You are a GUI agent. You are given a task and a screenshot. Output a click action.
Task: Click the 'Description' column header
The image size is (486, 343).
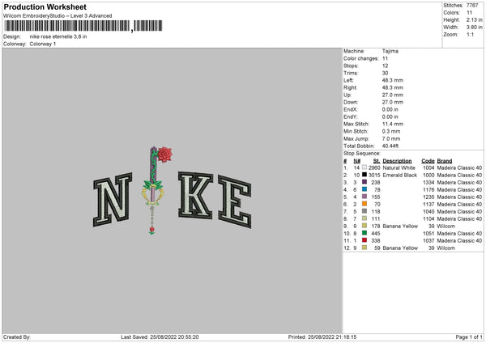(x=397, y=161)
